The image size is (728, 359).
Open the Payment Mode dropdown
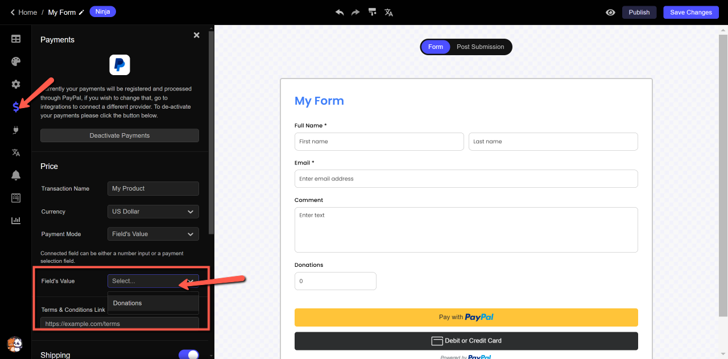click(x=153, y=234)
